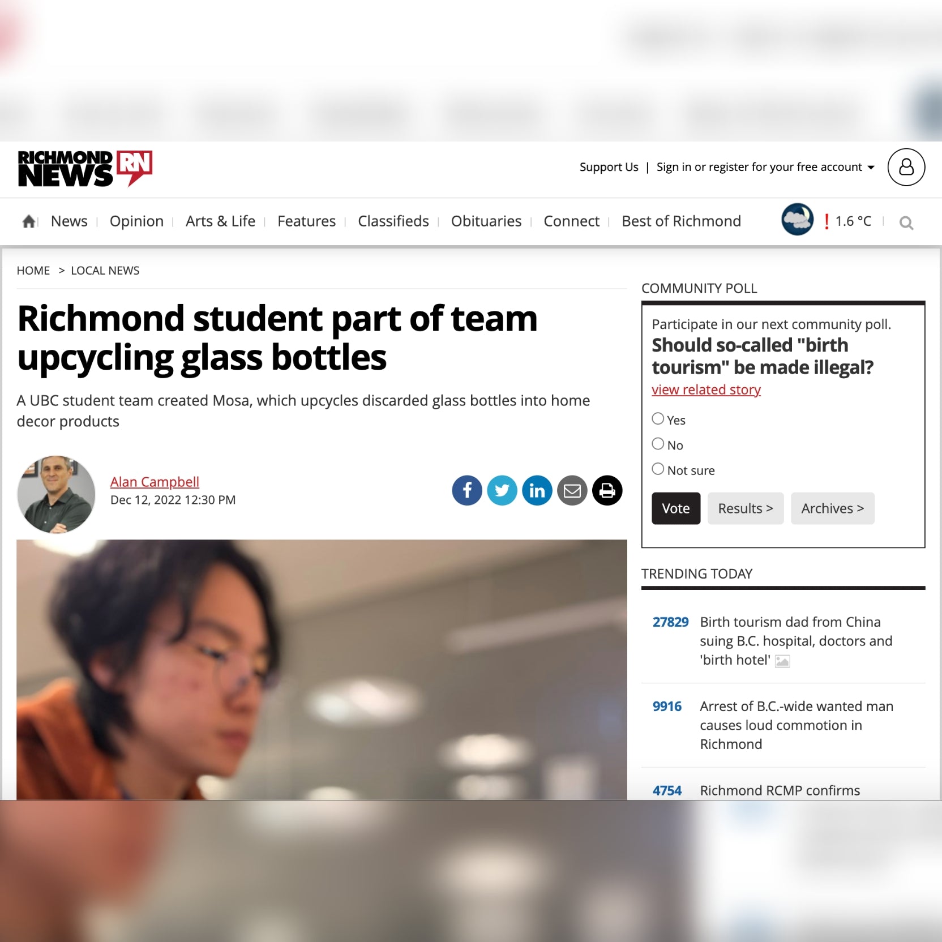Click the weather moon cloud icon

(797, 219)
